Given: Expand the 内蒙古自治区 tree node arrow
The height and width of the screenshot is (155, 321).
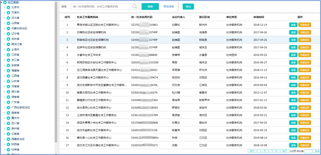Looking at the screenshot, I should pyautogui.click(x=4, y=28).
